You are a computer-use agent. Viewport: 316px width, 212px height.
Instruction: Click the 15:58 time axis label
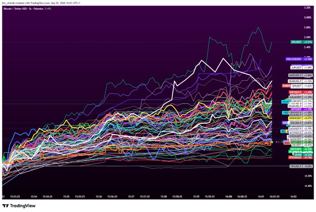164,197
